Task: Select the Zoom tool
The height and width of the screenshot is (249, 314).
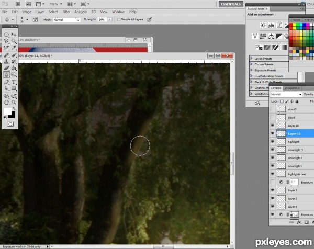Action: point(14,103)
